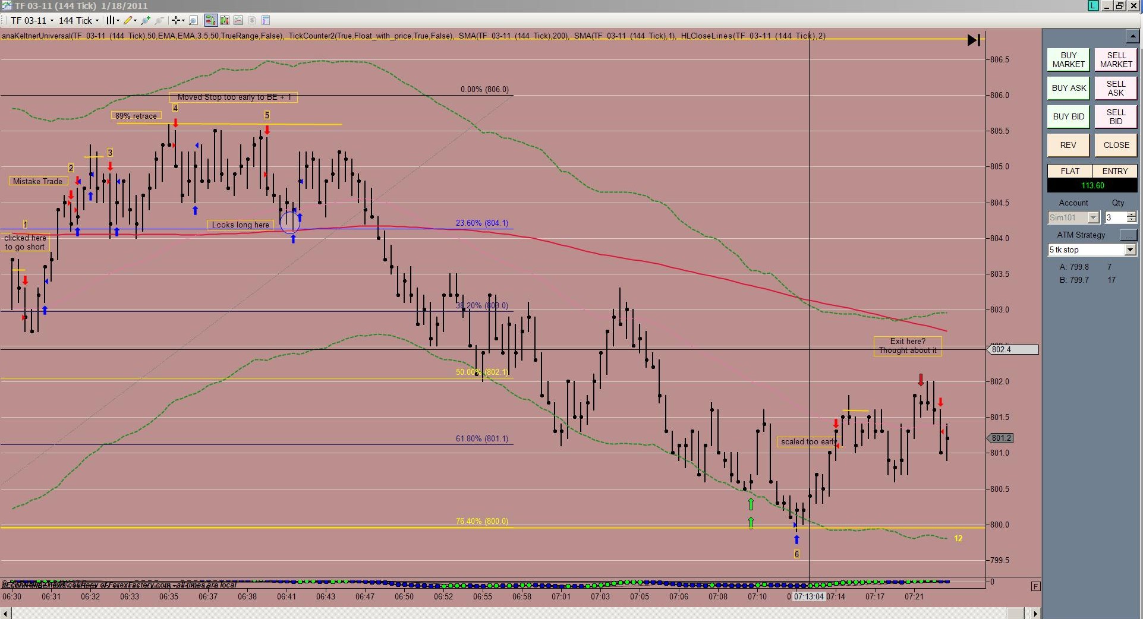Click the 'Mistake Trade' annotation label
The image size is (1143, 619).
click(x=38, y=181)
